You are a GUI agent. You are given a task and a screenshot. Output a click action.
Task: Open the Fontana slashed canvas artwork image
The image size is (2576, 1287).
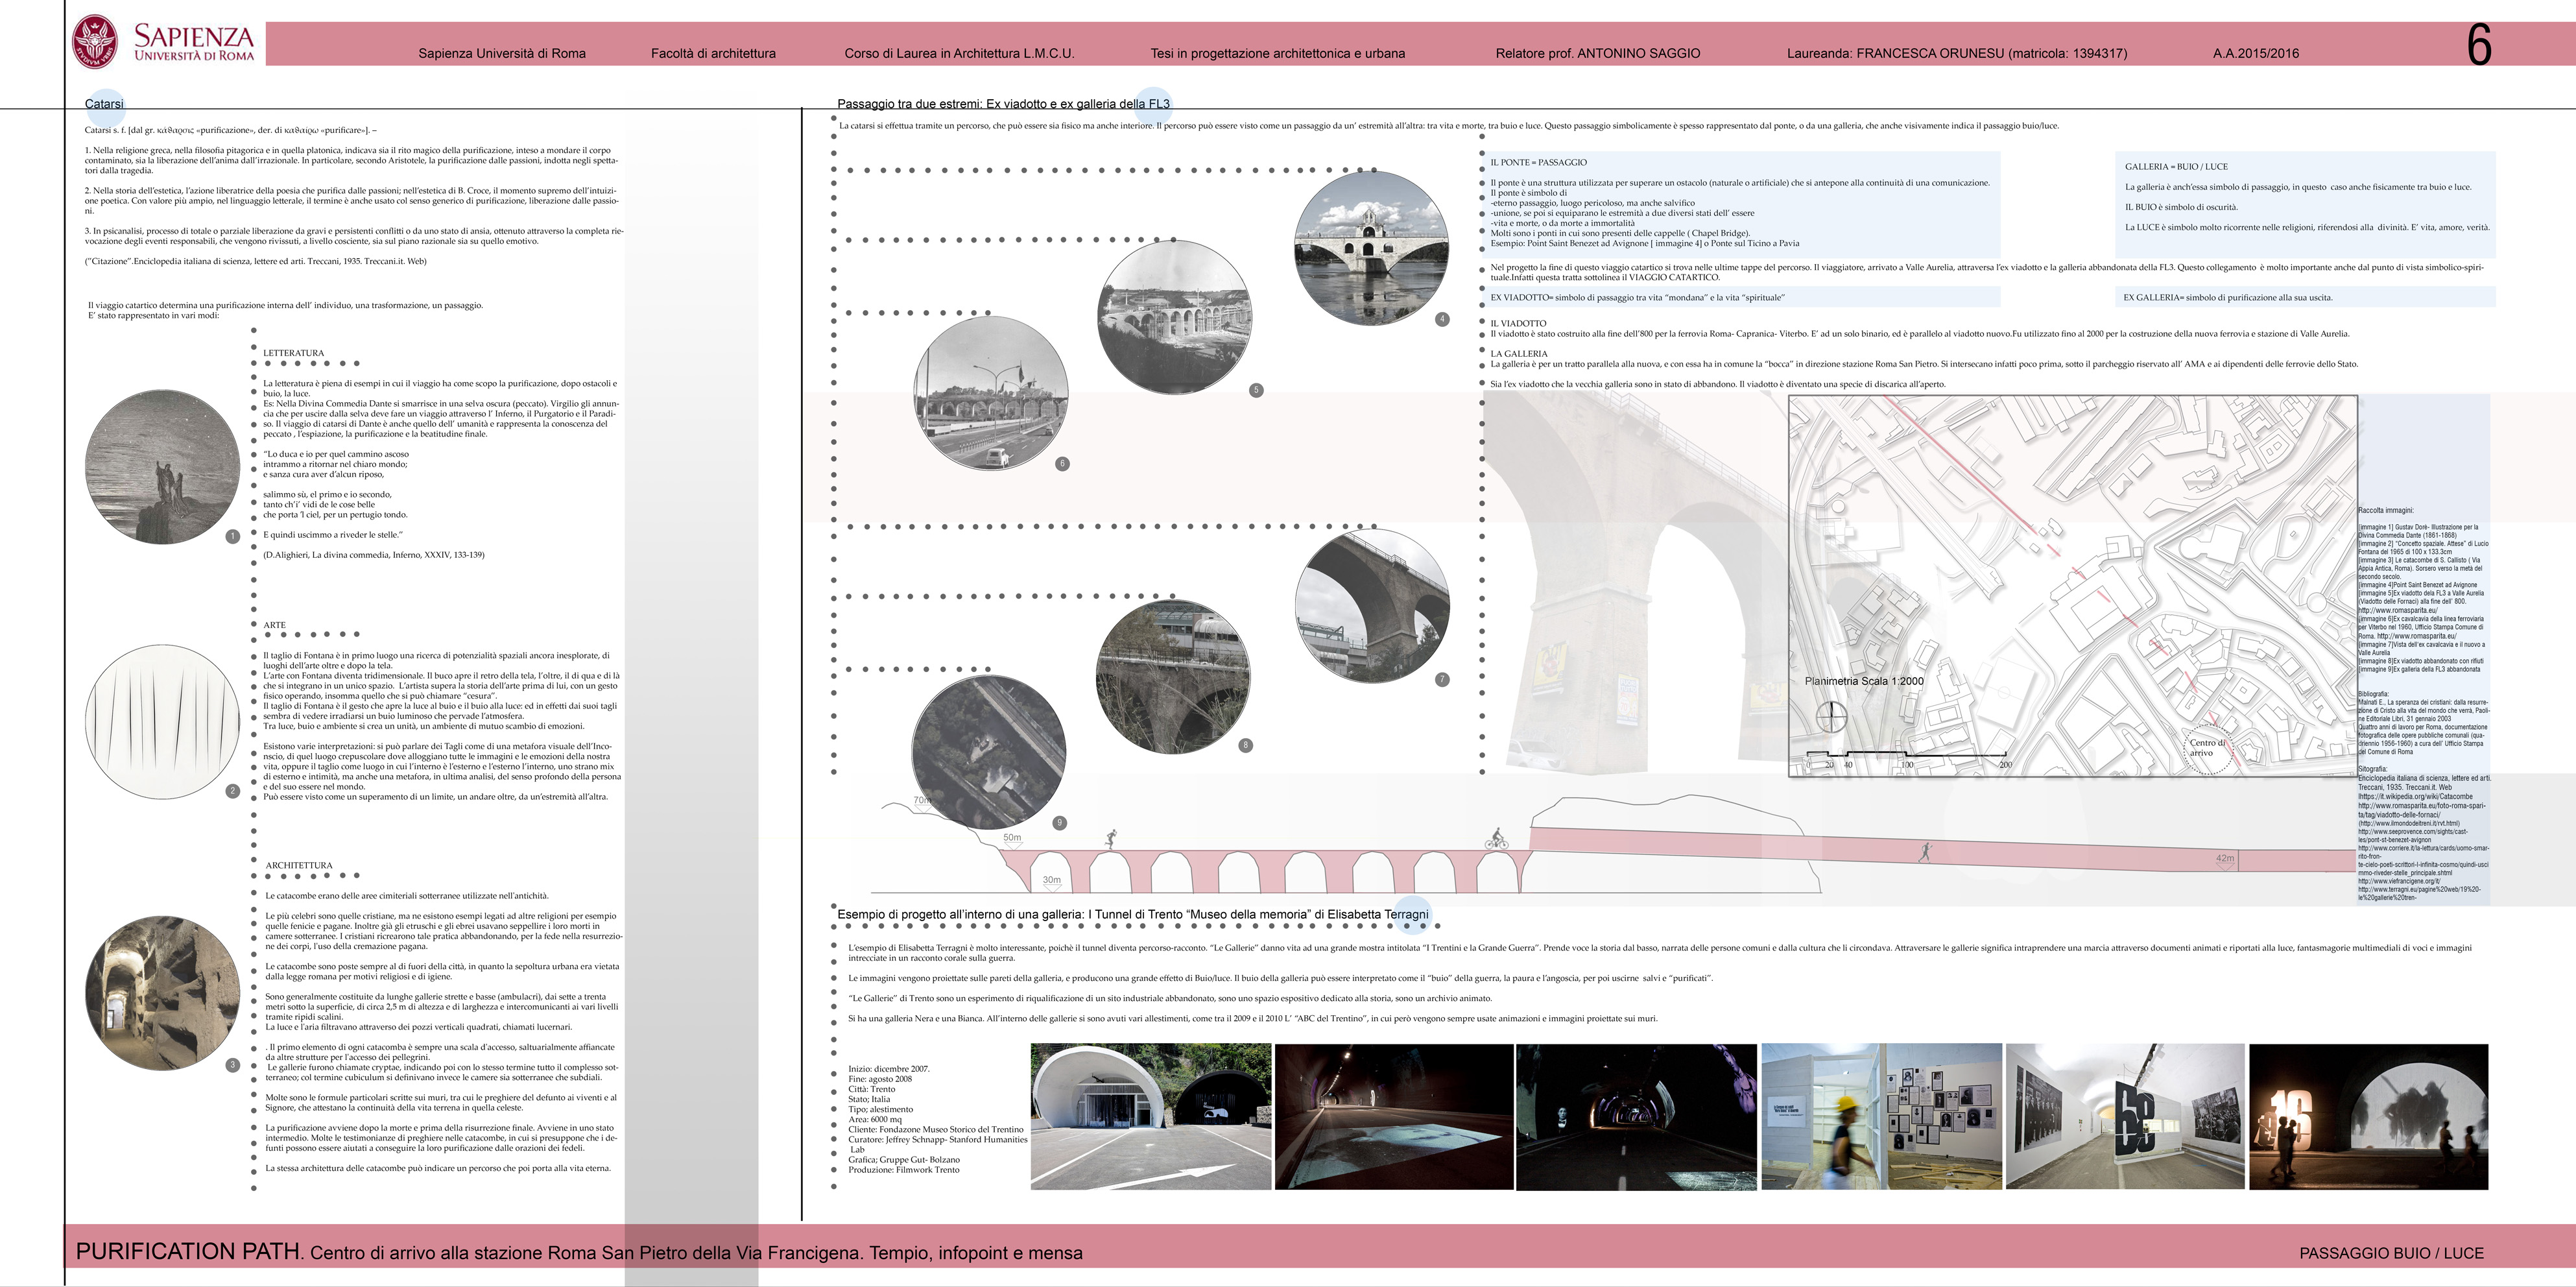click(x=162, y=721)
